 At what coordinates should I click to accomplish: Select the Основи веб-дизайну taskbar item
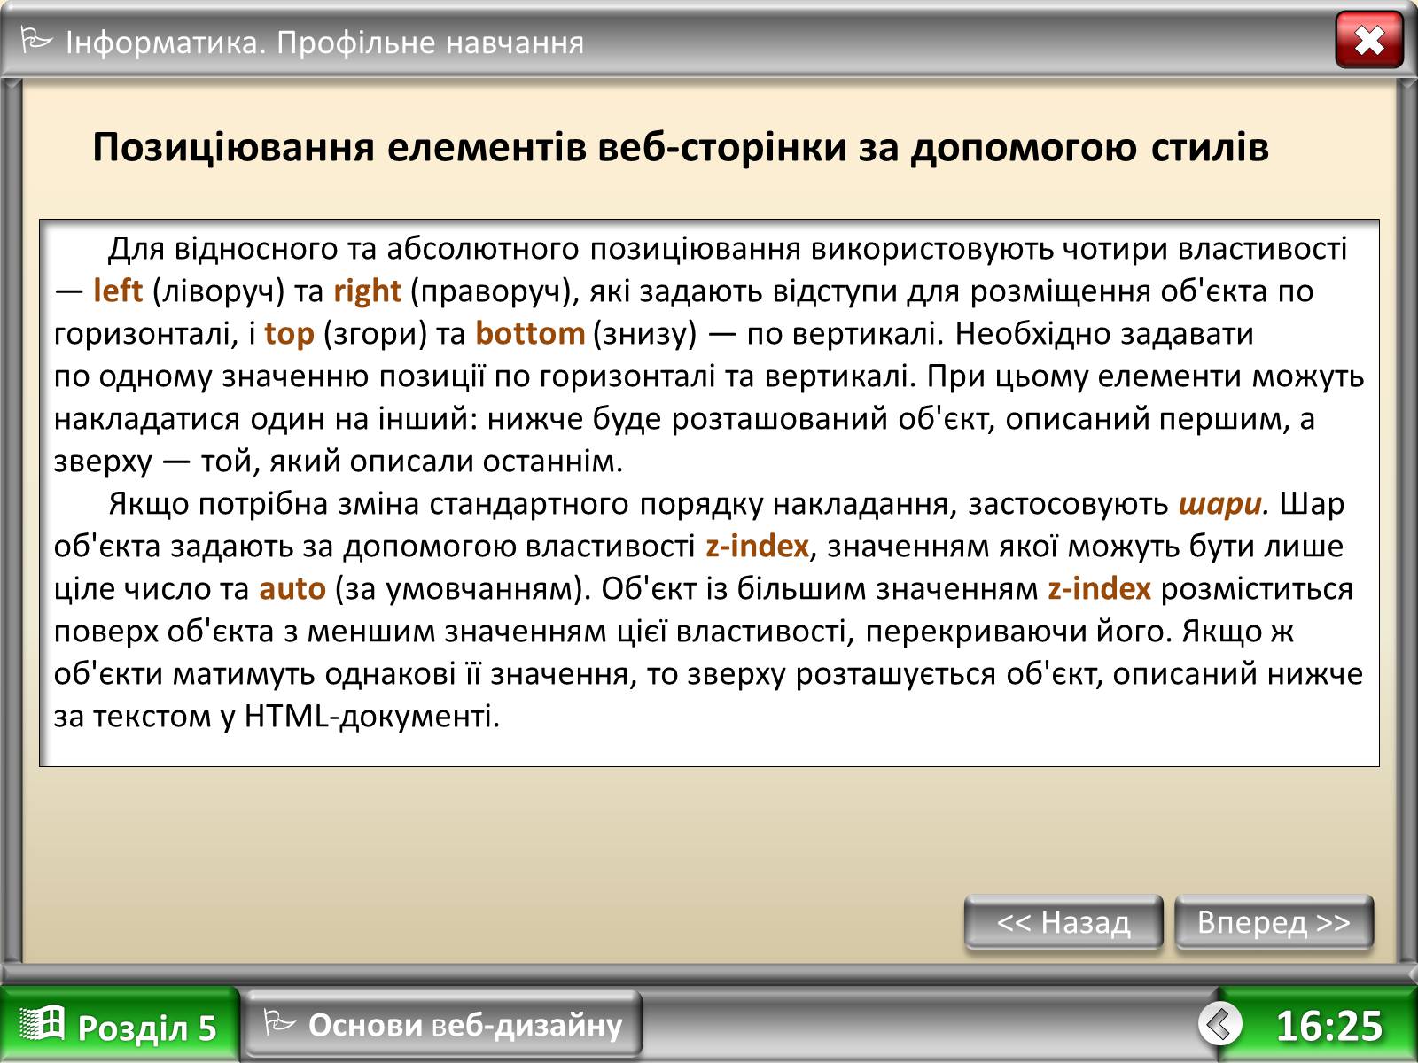point(442,1024)
